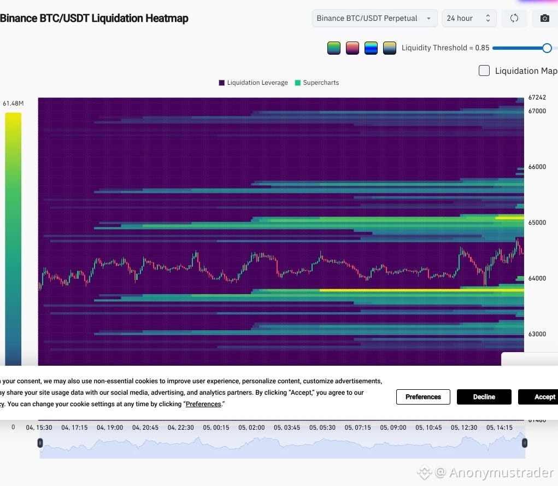Click the refresh chart icon

514,18
